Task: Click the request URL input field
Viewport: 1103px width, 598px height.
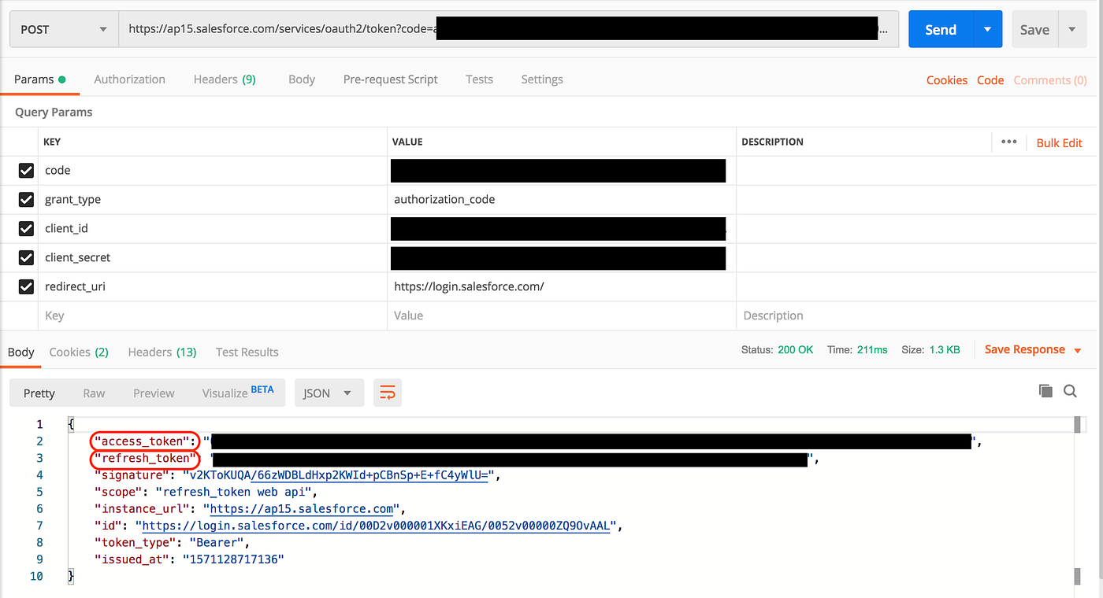Action: coord(504,28)
